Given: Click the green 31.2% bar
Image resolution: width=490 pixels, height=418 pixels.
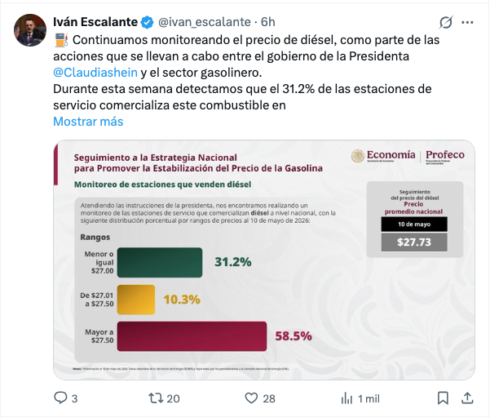Looking at the screenshot, I should 160,263.
